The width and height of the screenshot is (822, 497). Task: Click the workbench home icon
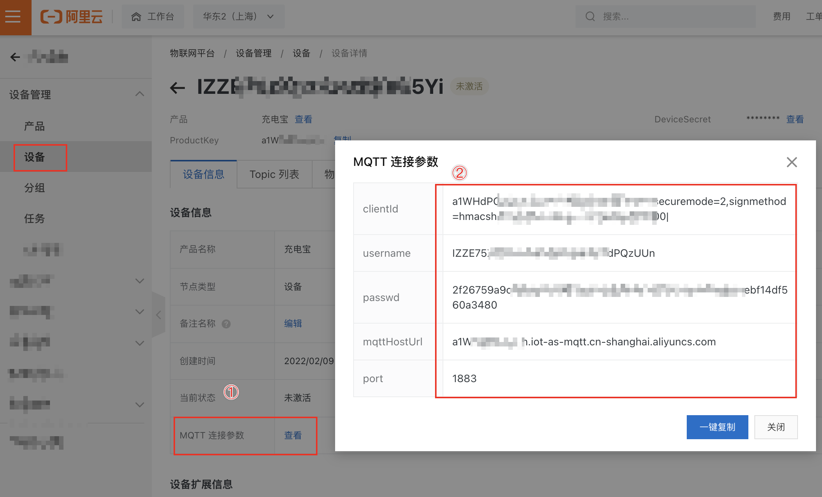pos(136,17)
